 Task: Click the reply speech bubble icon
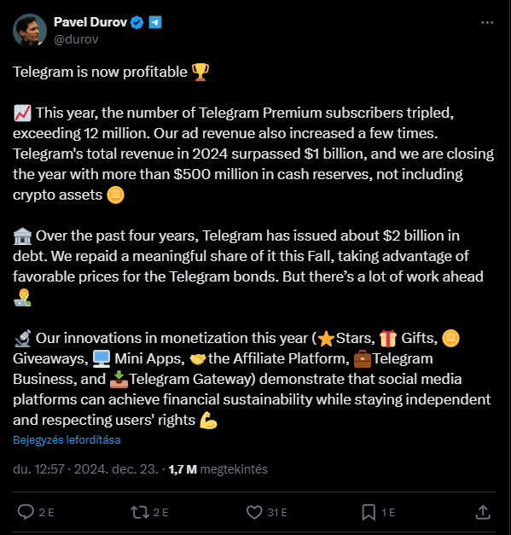click(26, 512)
